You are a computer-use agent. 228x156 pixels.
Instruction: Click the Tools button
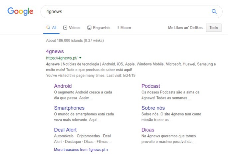coord(213,28)
